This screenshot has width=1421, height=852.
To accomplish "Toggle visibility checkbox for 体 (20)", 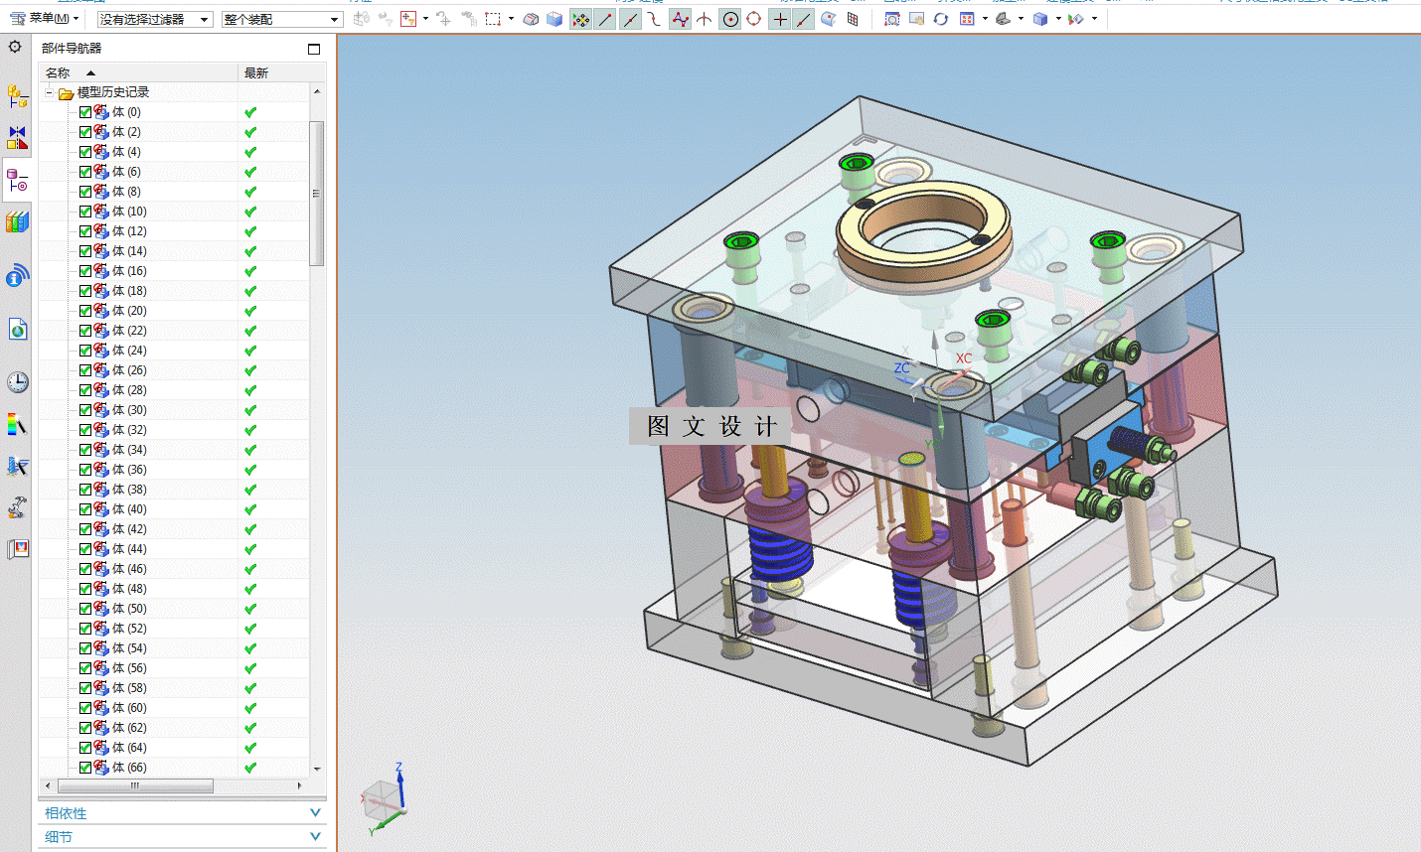I will [85, 311].
